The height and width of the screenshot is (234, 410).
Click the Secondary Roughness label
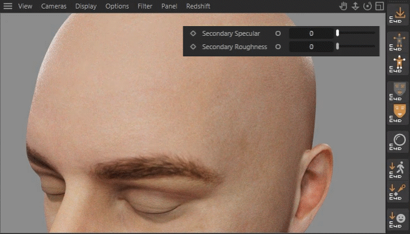pos(235,47)
